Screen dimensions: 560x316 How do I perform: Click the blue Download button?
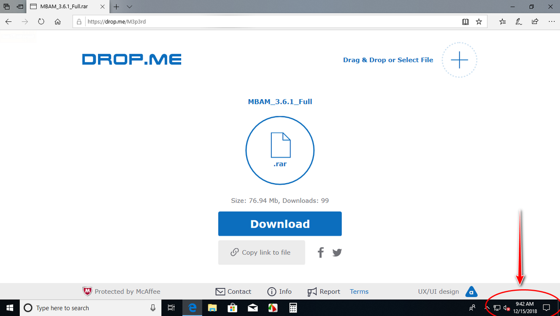pyautogui.click(x=280, y=224)
